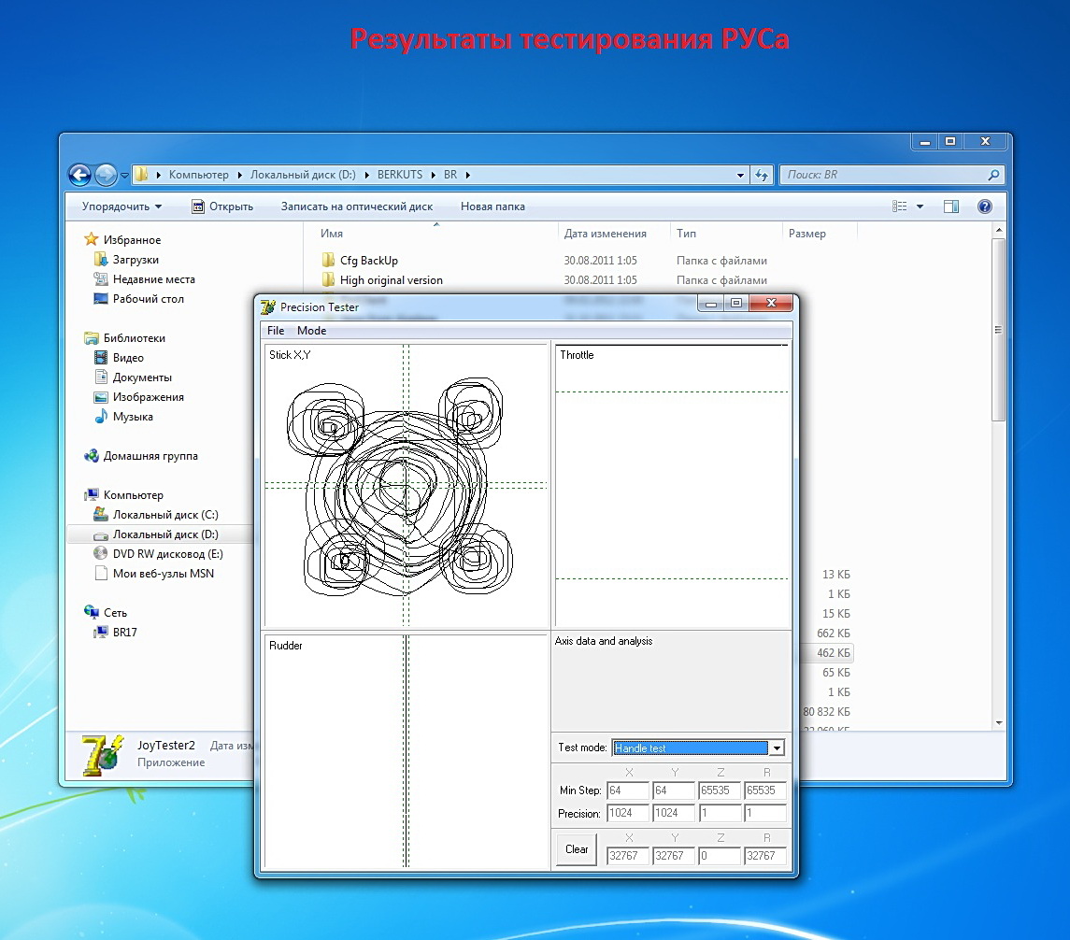
Task: Open the File menu in Precision Tester
Action: [276, 331]
